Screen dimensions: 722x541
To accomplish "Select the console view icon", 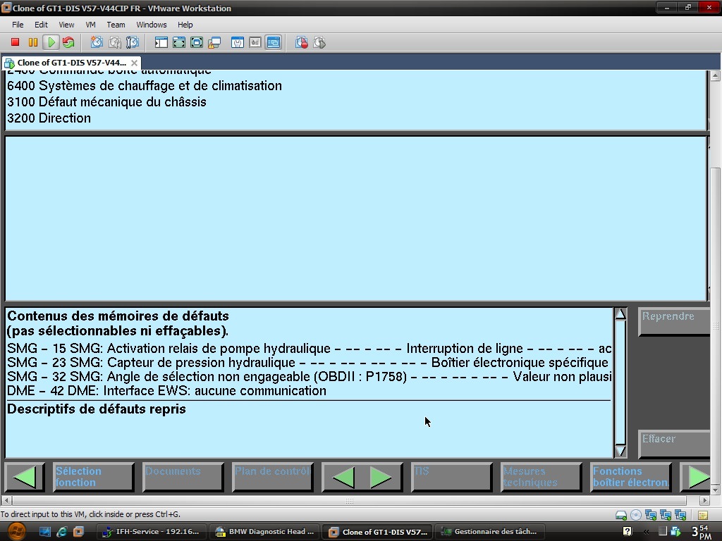I will coord(274,42).
